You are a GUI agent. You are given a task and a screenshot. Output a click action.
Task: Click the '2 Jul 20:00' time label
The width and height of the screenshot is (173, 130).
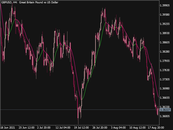pyautogui.click(x=44, y=128)
